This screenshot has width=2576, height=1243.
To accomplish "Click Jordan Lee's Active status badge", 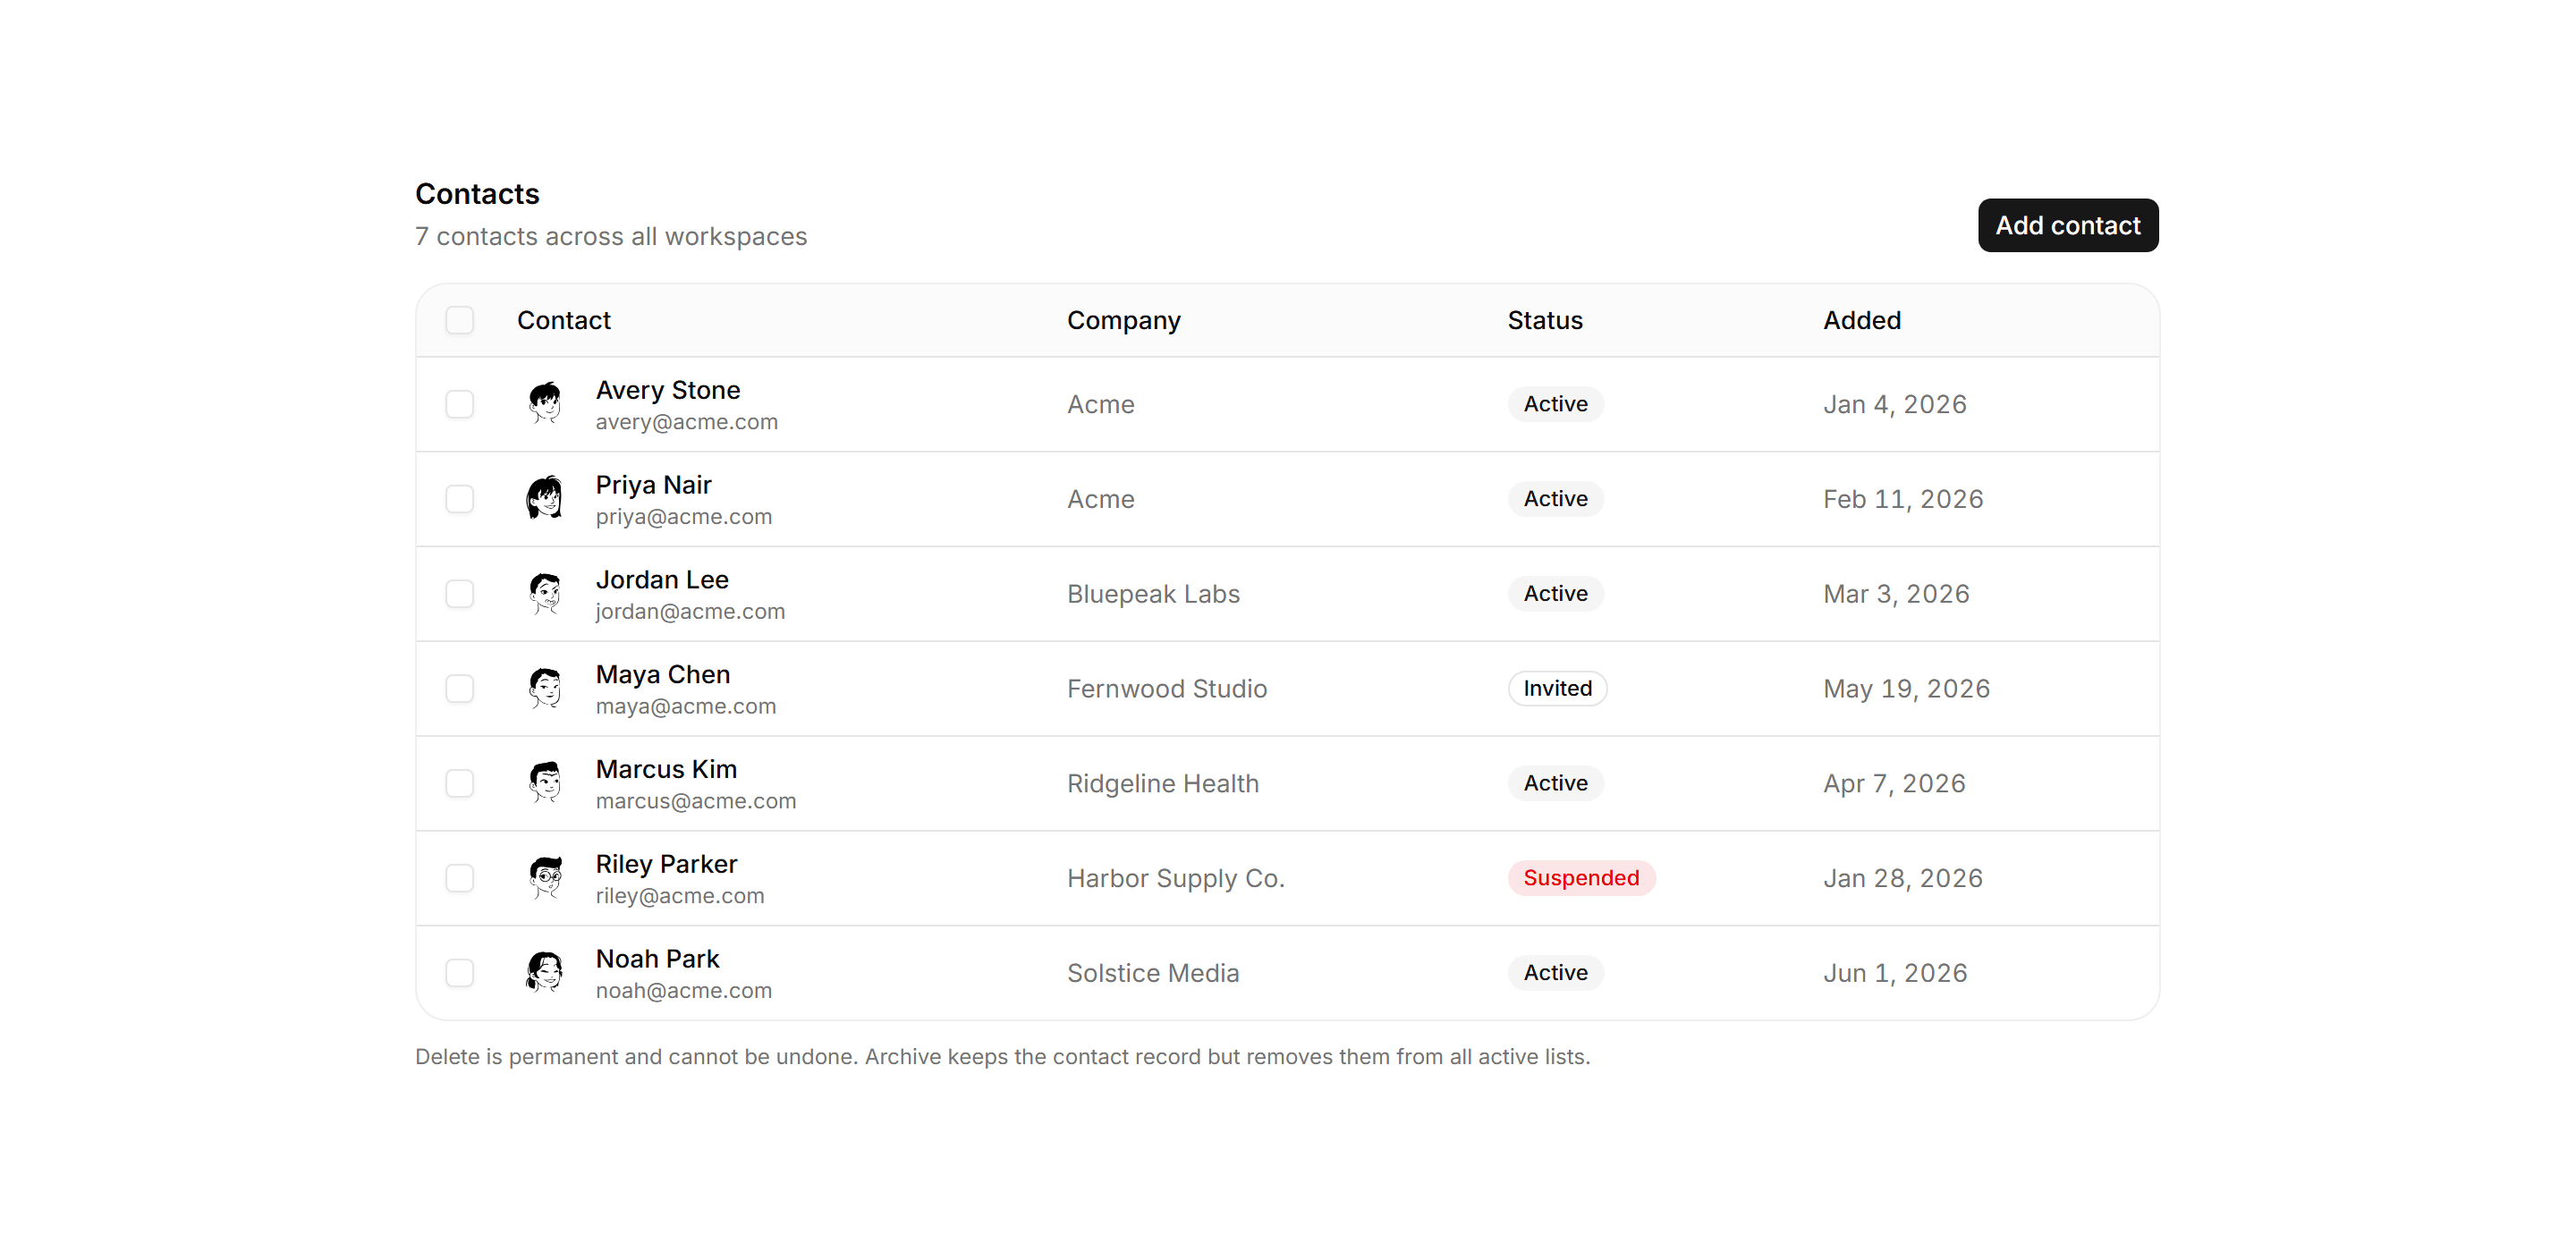I will tap(1556, 594).
